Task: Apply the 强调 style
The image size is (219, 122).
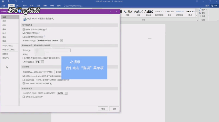Action: [169, 13]
